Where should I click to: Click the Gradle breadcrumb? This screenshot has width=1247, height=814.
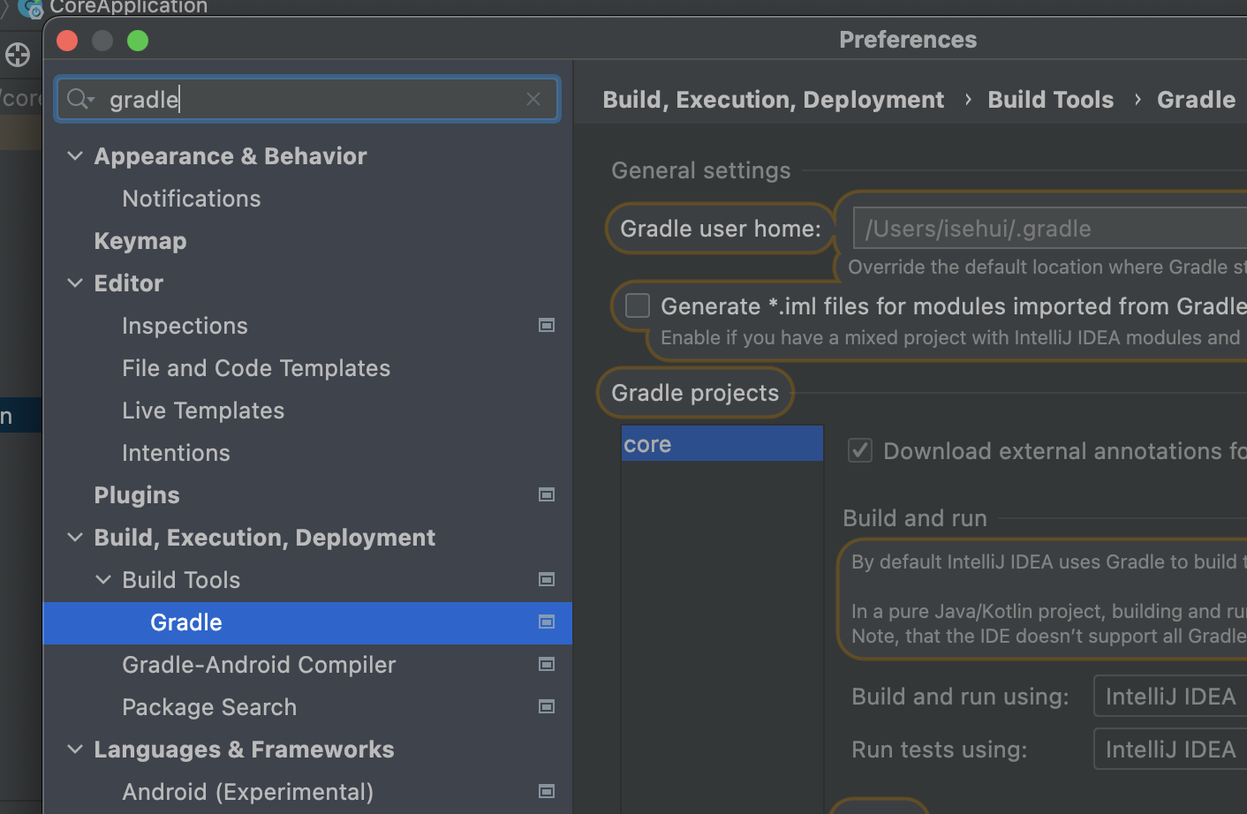point(1196,100)
